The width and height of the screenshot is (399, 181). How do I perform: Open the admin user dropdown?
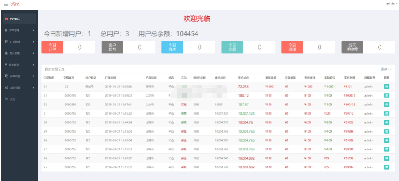pos(391,3)
